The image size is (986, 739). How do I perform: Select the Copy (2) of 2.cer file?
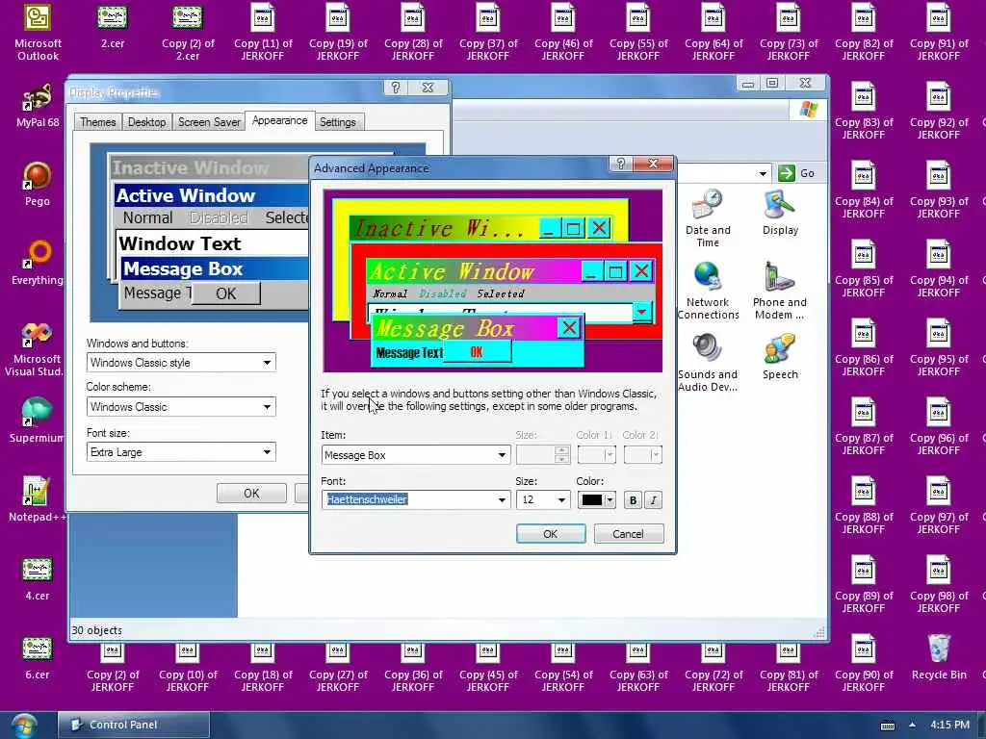point(188,32)
